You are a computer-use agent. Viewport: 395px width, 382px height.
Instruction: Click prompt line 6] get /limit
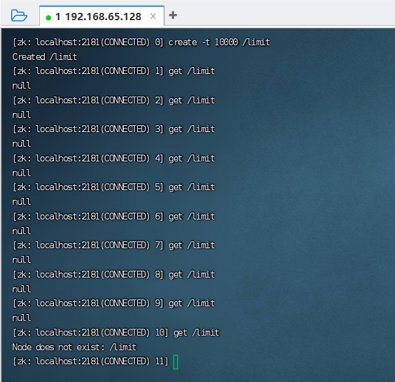point(114,216)
